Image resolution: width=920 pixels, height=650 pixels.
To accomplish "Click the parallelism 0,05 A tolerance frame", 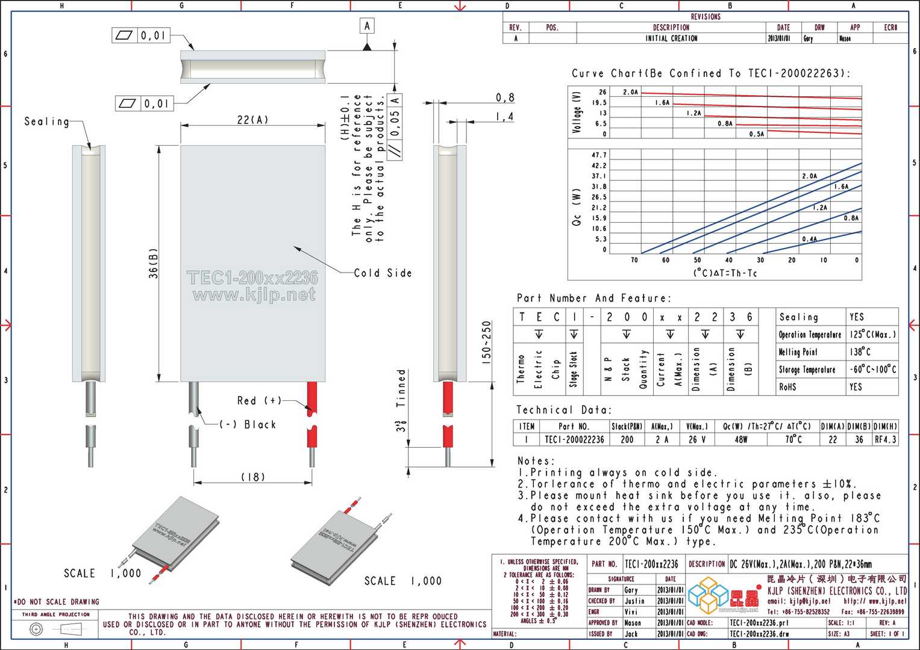I will point(395,126).
